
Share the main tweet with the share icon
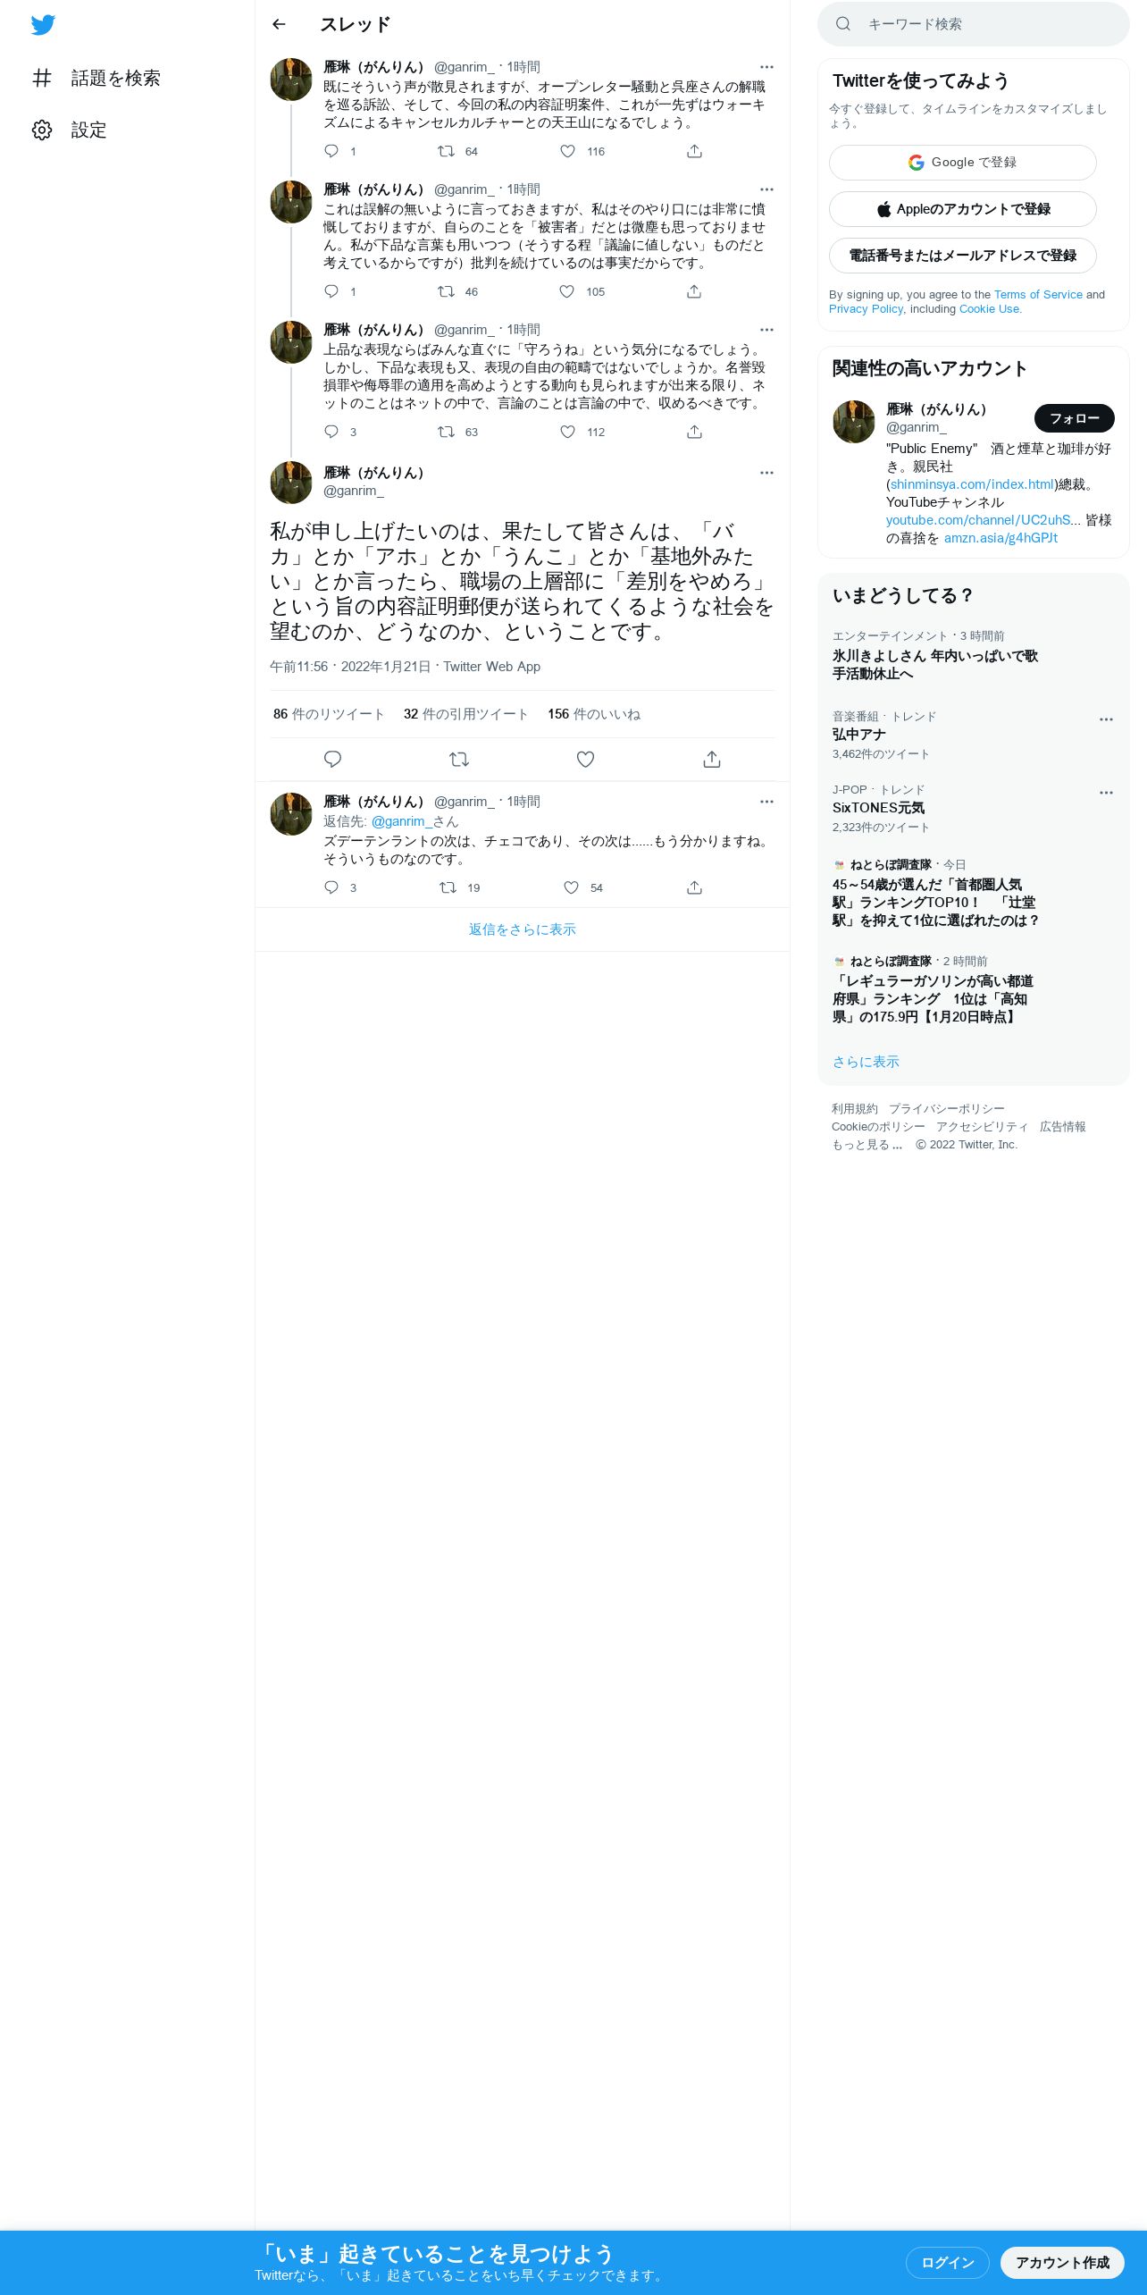click(x=712, y=760)
